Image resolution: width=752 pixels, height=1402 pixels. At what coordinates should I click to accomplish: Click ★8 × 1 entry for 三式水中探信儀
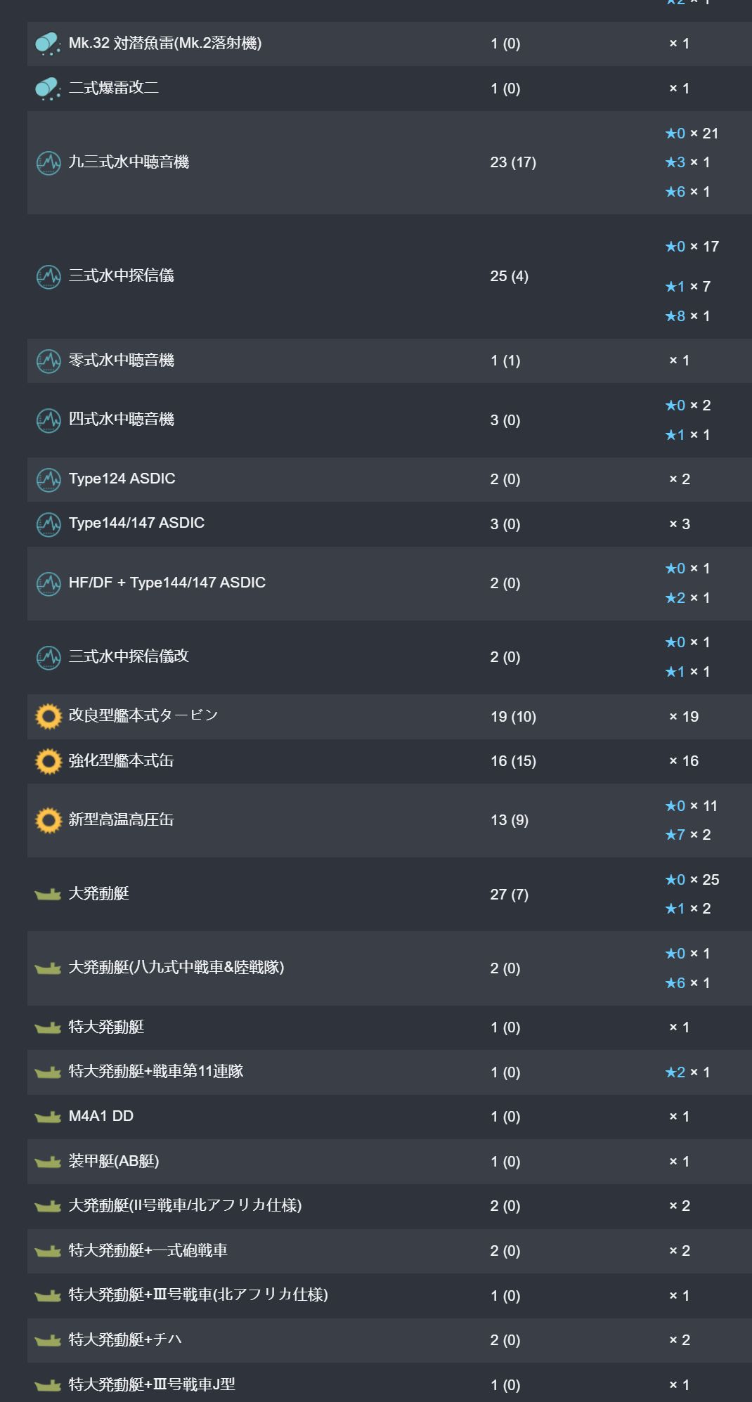pos(687,316)
